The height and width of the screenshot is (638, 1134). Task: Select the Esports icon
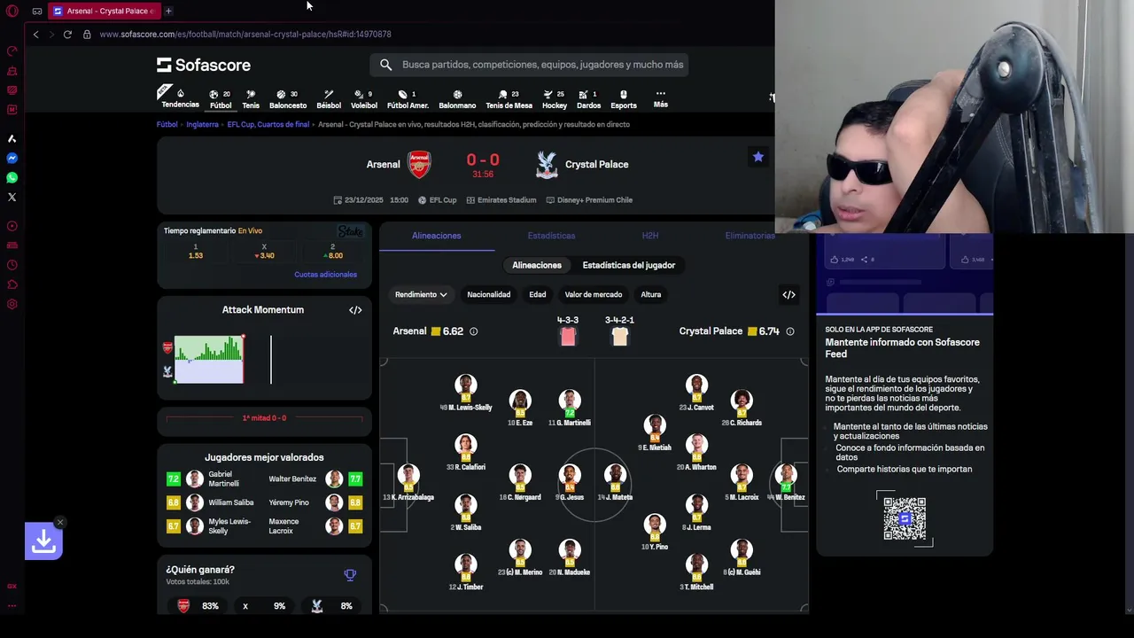click(x=624, y=94)
